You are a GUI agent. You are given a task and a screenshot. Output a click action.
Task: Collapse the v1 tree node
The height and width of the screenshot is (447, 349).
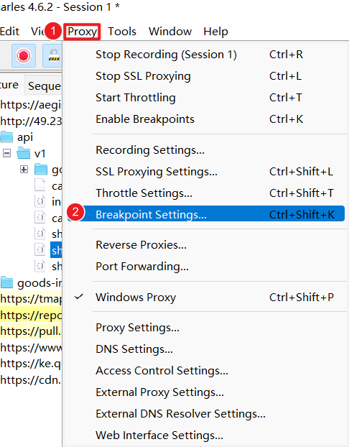[7, 154]
